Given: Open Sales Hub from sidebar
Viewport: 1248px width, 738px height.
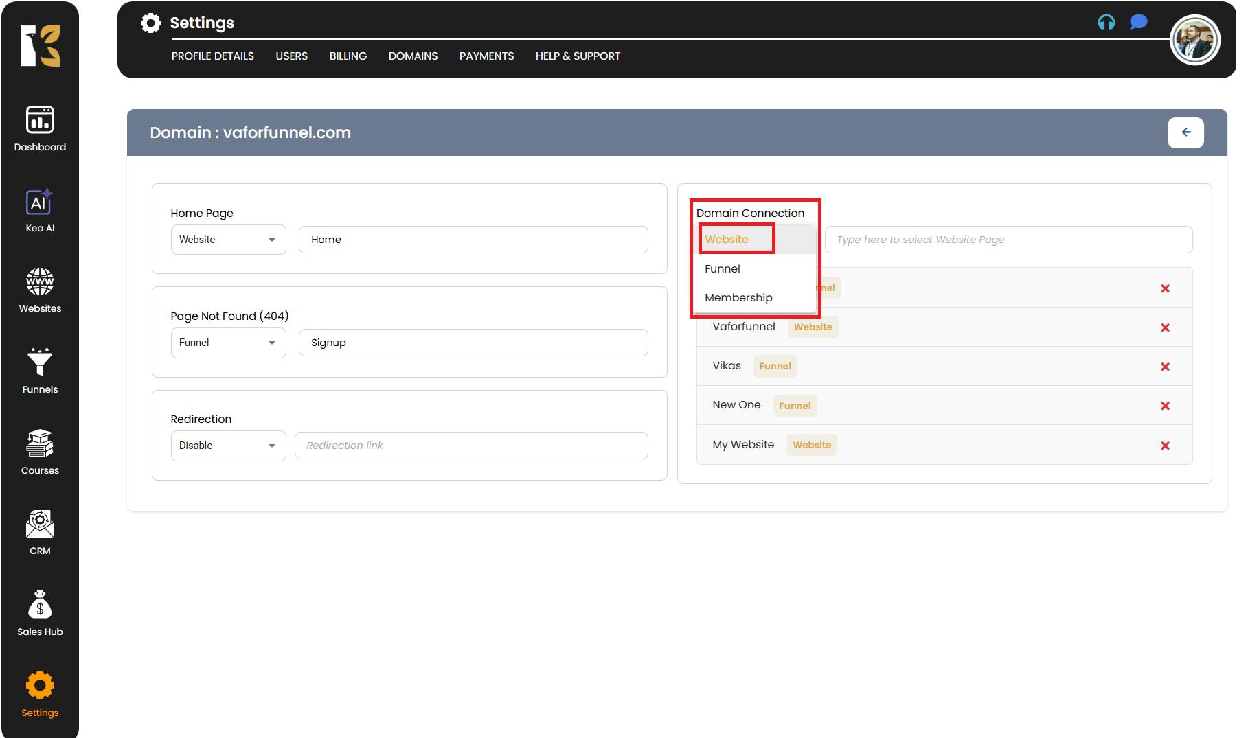Looking at the screenshot, I should point(40,613).
